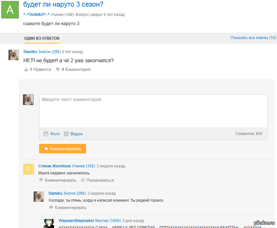Open the question title "будет ли наруто 3 сезон?"

[x=63, y=5]
